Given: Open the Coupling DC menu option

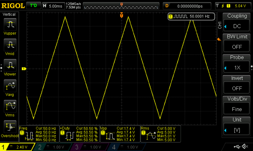Looking at the screenshot, I should tap(237, 26).
